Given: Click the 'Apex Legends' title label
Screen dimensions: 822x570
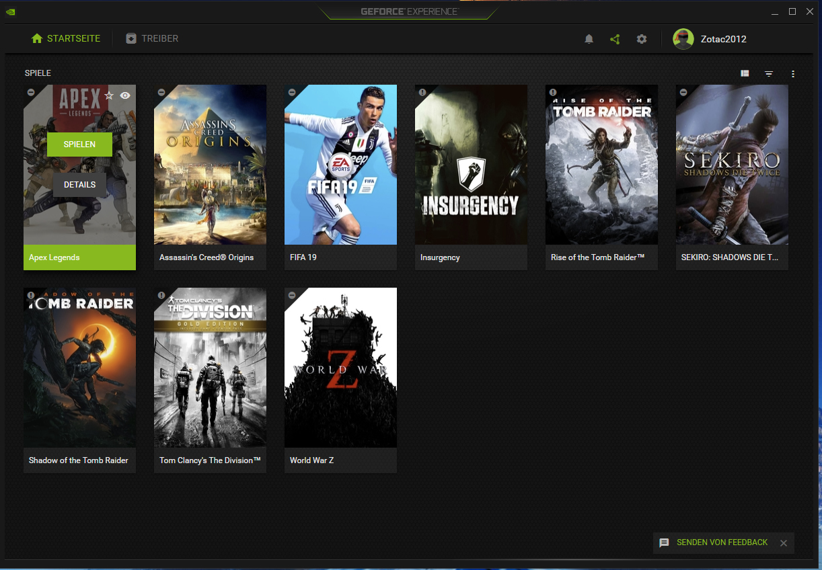Looking at the screenshot, I should tap(54, 257).
